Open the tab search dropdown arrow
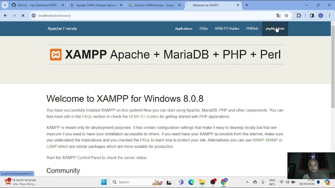The height and width of the screenshot is (188, 335). [5, 5]
